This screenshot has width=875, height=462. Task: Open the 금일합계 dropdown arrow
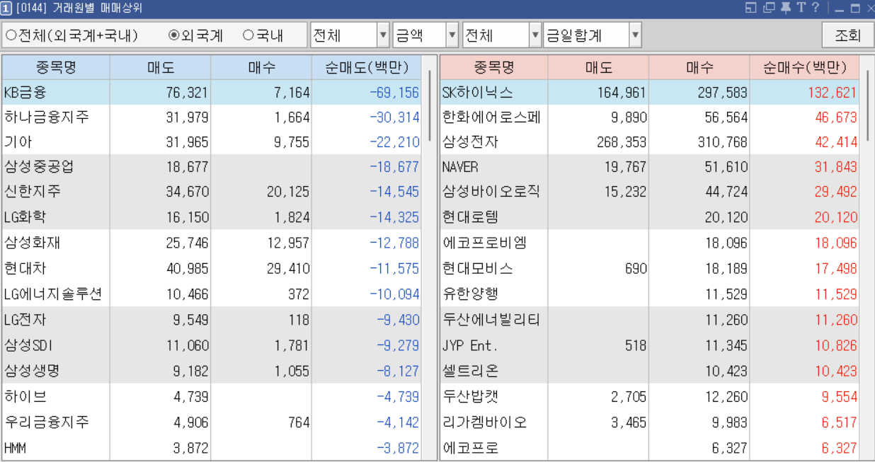tap(635, 35)
